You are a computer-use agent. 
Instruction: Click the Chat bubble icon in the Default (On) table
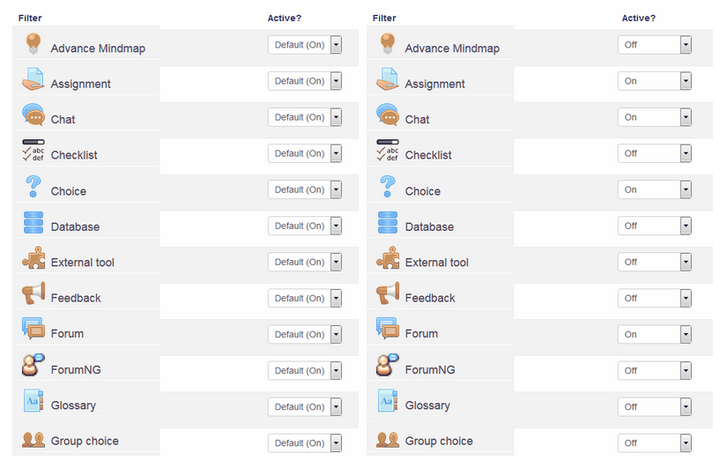(x=33, y=115)
